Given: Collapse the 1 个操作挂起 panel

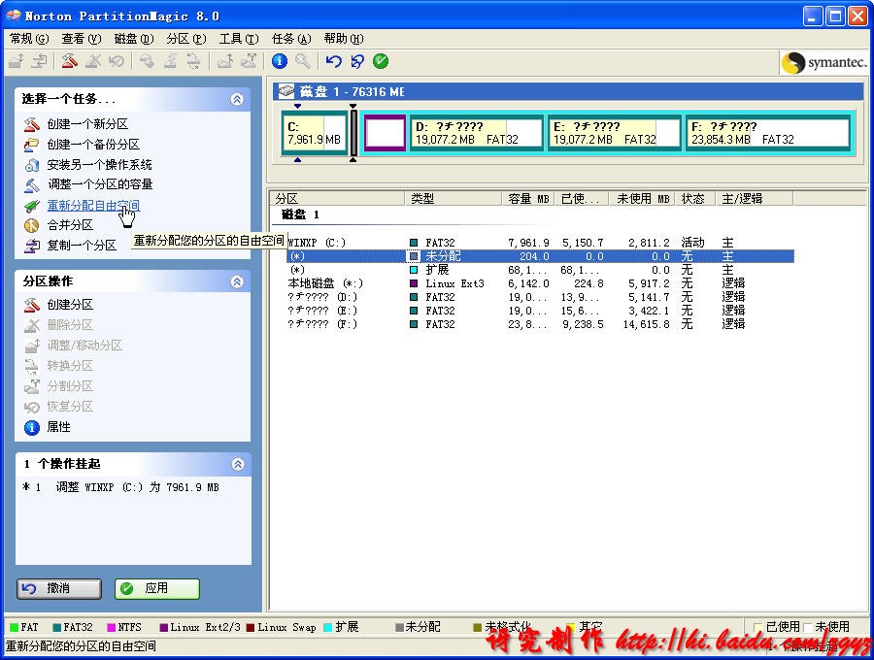Looking at the screenshot, I should point(238,464).
